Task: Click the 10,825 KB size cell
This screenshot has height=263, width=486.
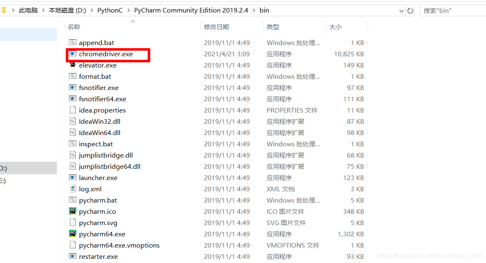Action: coord(349,54)
